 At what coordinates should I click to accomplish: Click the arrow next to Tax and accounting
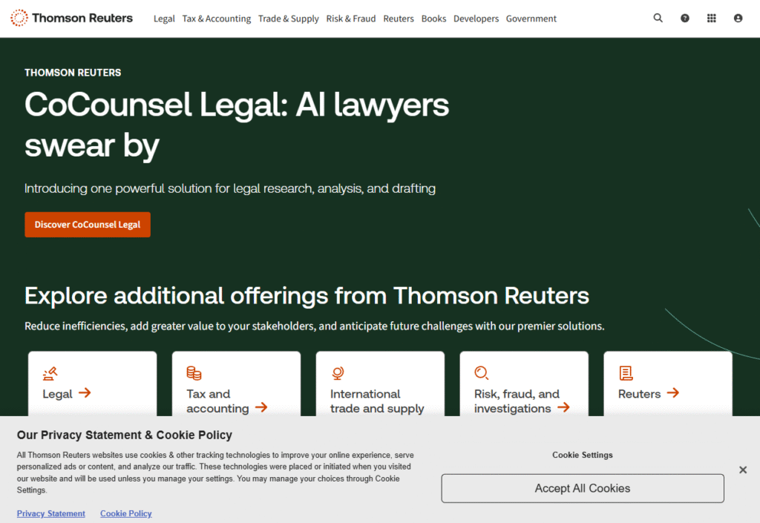(261, 407)
